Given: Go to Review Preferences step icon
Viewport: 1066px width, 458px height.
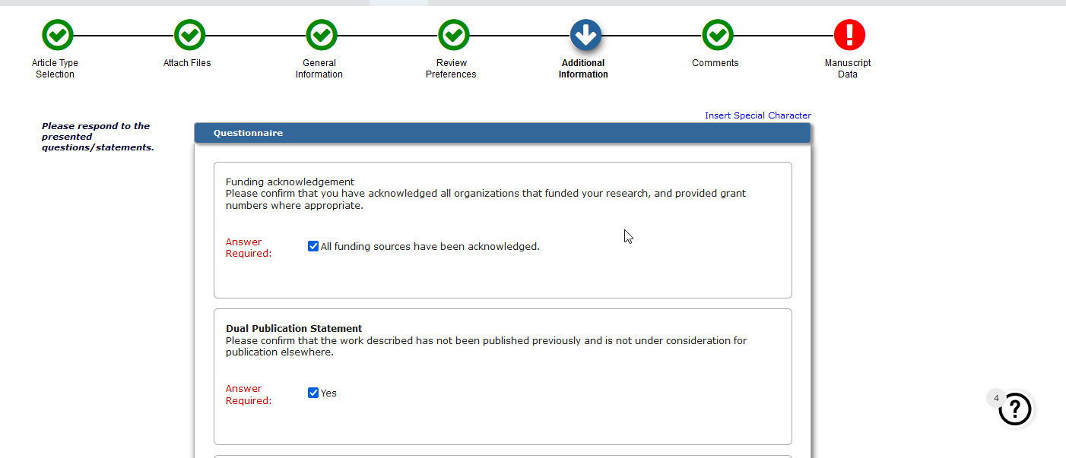Looking at the screenshot, I should (454, 35).
